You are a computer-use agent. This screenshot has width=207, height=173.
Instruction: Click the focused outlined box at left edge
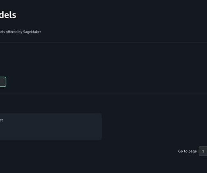(3, 82)
